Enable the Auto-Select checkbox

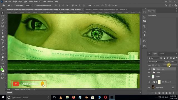pos(15,6)
